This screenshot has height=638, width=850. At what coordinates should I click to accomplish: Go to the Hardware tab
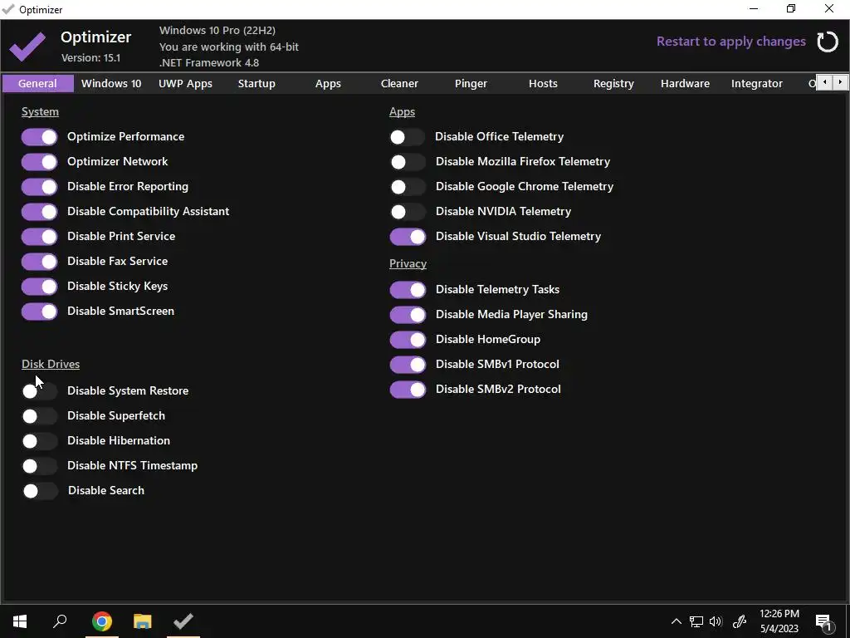point(685,84)
